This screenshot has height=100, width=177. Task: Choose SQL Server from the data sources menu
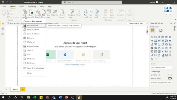coord(34,42)
